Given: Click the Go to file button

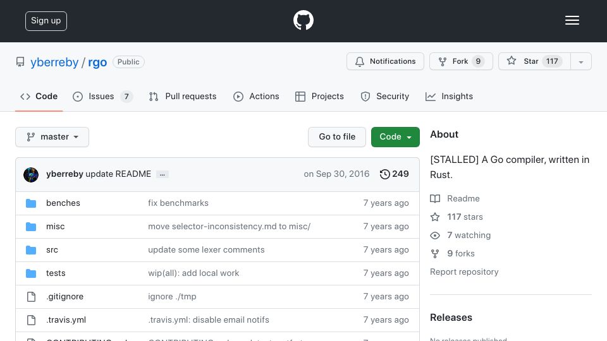Looking at the screenshot, I should coord(337,137).
